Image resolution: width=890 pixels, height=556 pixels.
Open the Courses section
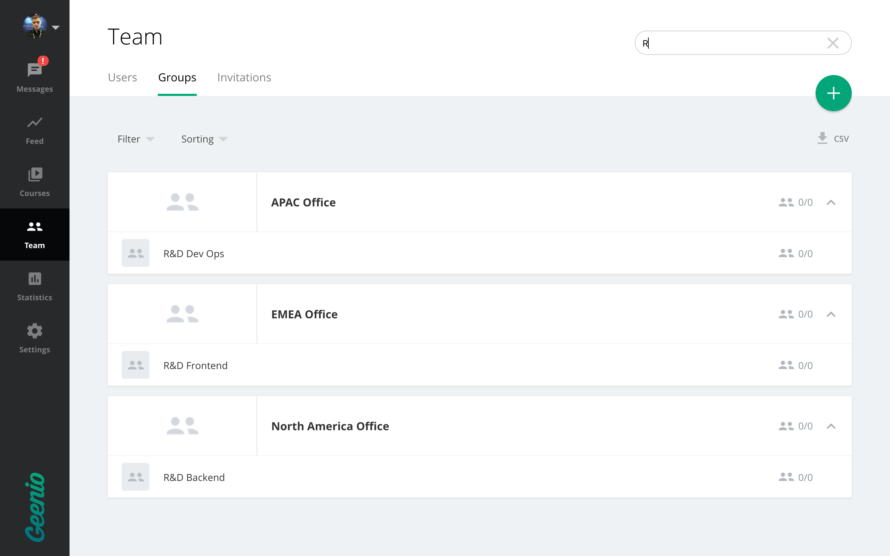(34, 182)
